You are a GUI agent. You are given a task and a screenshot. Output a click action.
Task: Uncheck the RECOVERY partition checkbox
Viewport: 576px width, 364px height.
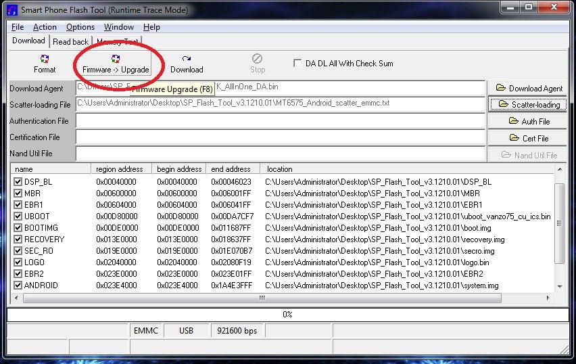point(18,240)
